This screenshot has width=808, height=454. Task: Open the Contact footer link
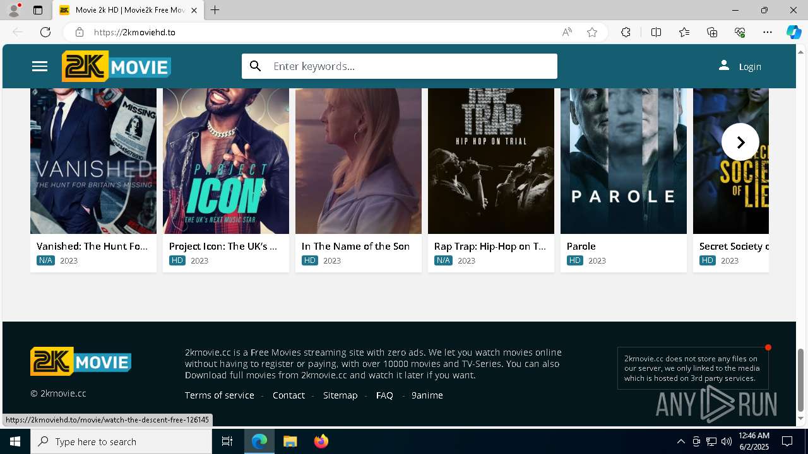click(288, 395)
